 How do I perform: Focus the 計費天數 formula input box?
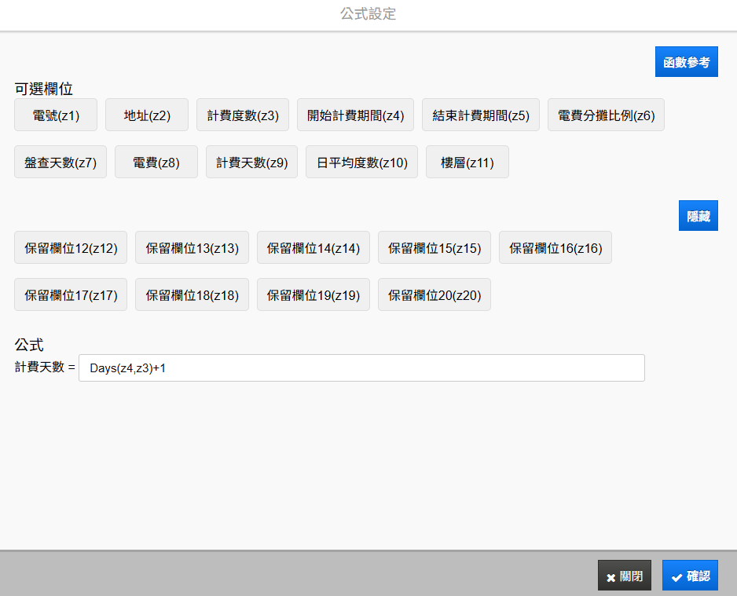(x=361, y=367)
